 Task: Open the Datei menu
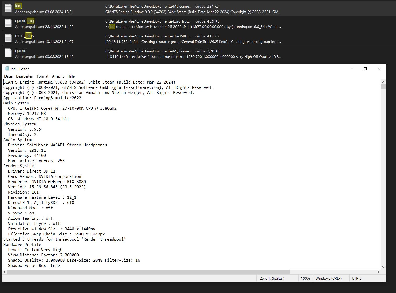coord(8,76)
